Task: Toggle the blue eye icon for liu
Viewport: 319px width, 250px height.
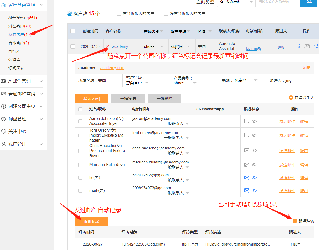Action: pos(254,178)
